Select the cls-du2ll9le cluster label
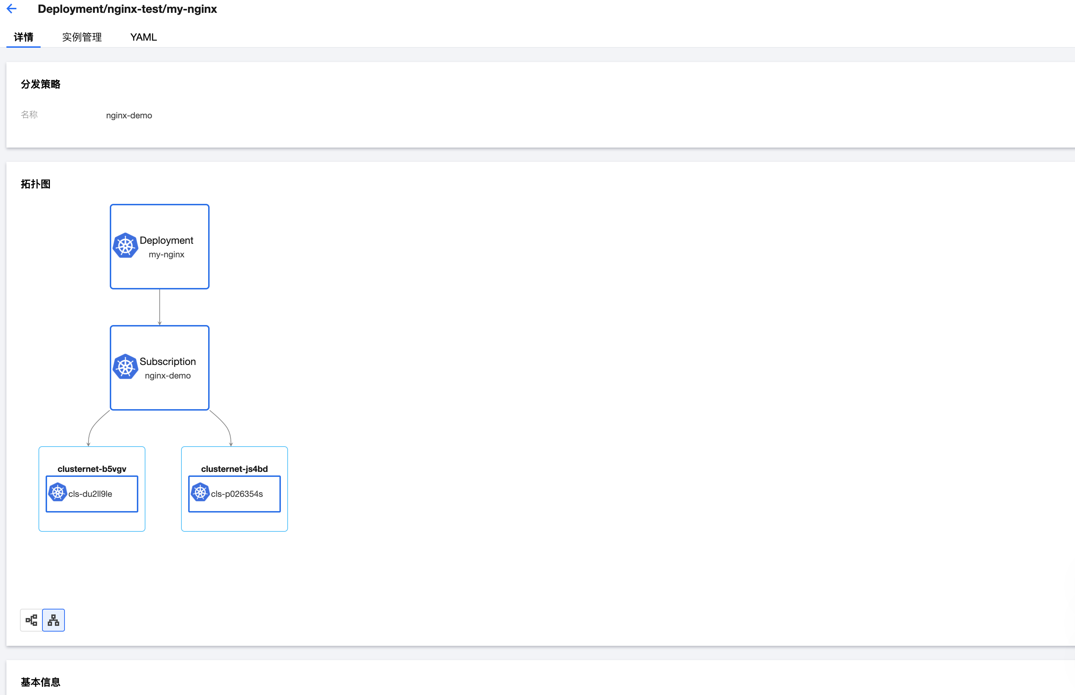 [x=90, y=494]
